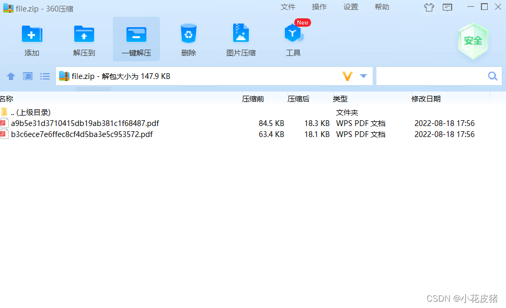Click the shirt-shaped theme skin icon
Viewport: 506px width, 308px height.
pos(429,7)
